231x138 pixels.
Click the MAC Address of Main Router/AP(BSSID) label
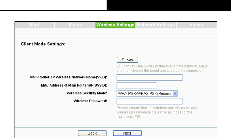click(74, 85)
